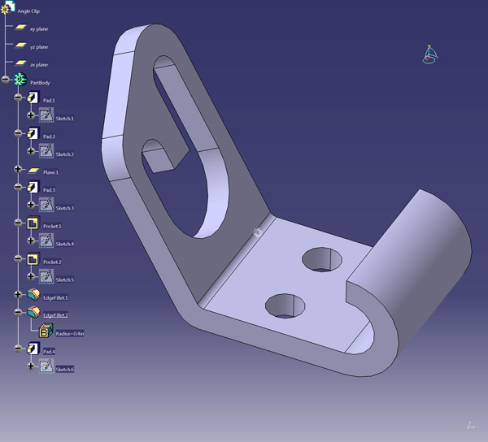This screenshot has width=488, height=442.
Task: Click the Angle Clip root part icon
Action: [x=8, y=9]
